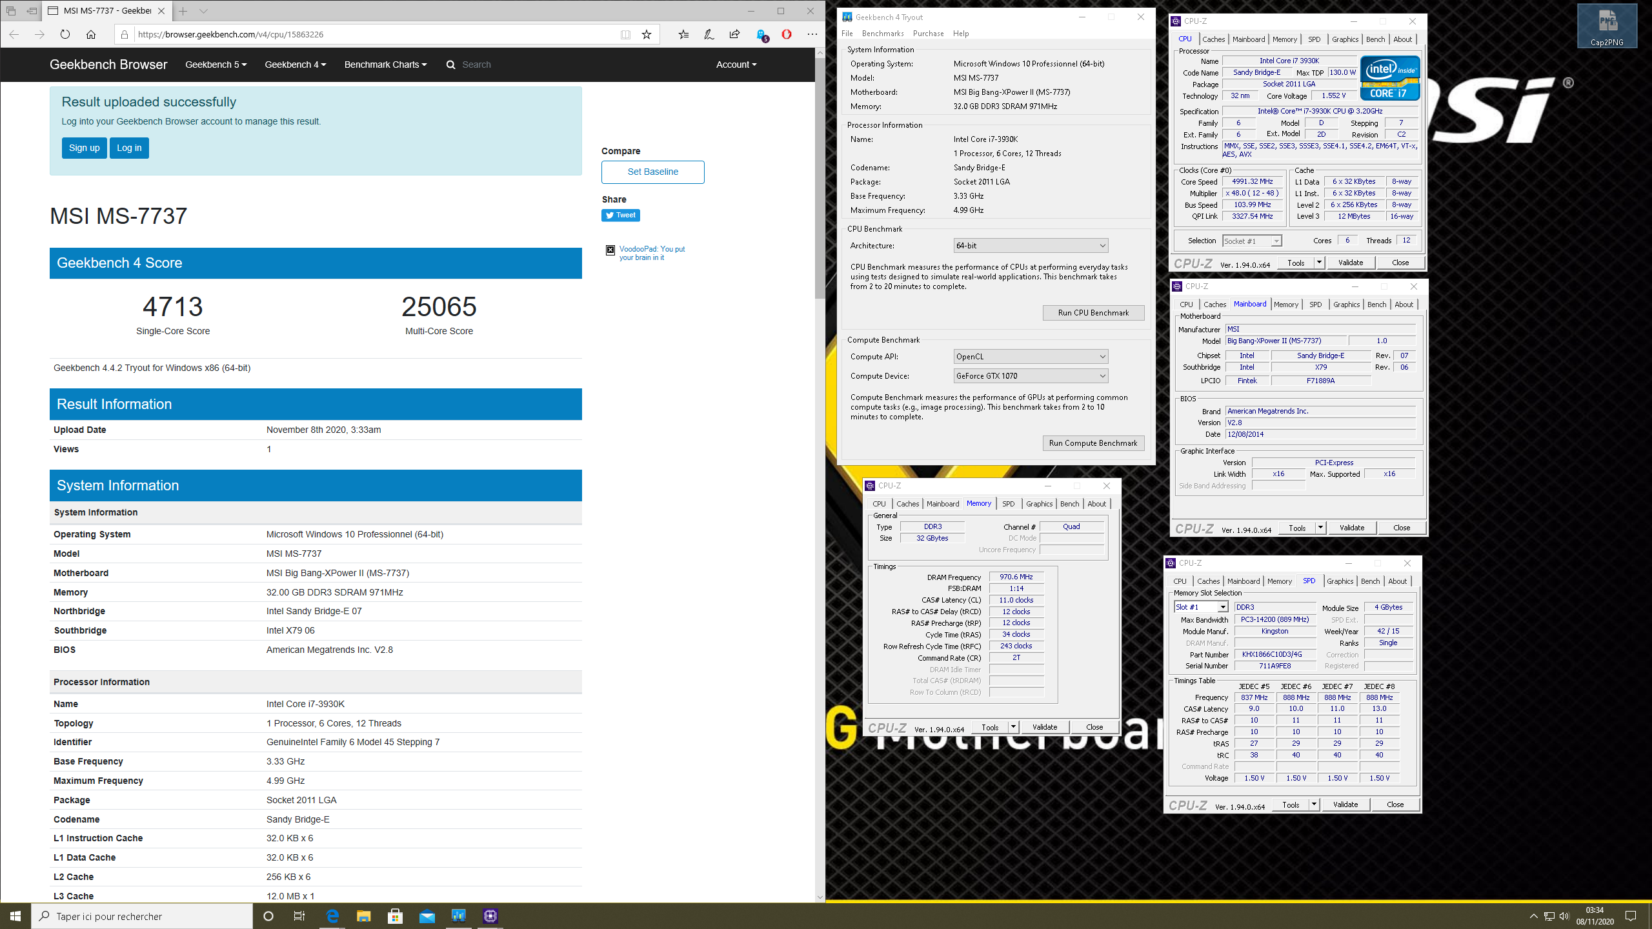Click Tools button in CPU-Z Mainboard window

point(1297,528)
